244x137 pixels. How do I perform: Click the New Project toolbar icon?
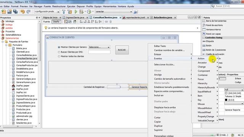pos(4,12)
